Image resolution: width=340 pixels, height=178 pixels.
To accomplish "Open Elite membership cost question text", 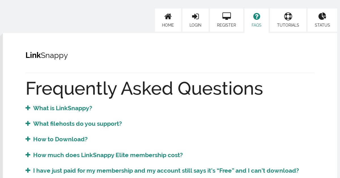I will click(108, 155).
